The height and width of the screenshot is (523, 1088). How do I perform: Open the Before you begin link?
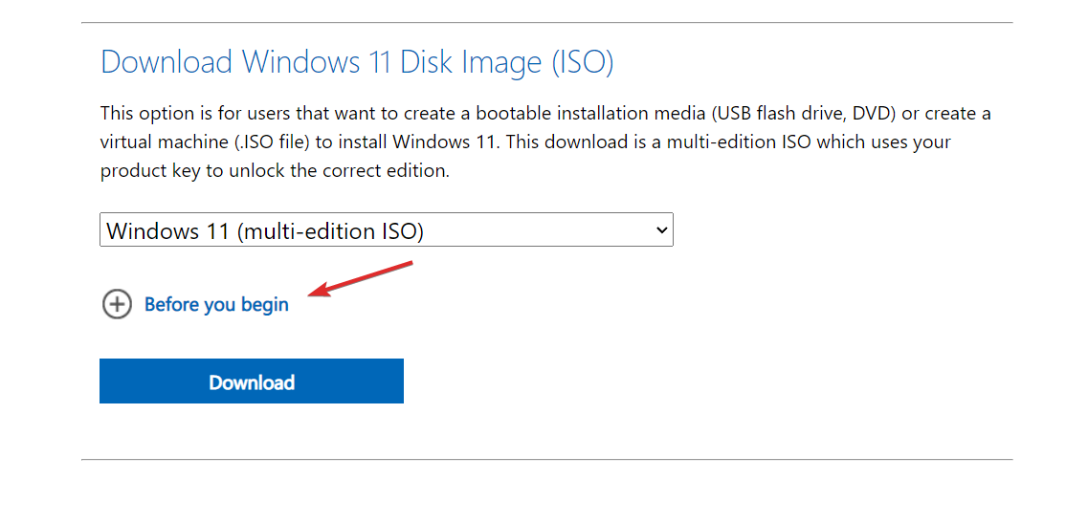click(216, 305)
